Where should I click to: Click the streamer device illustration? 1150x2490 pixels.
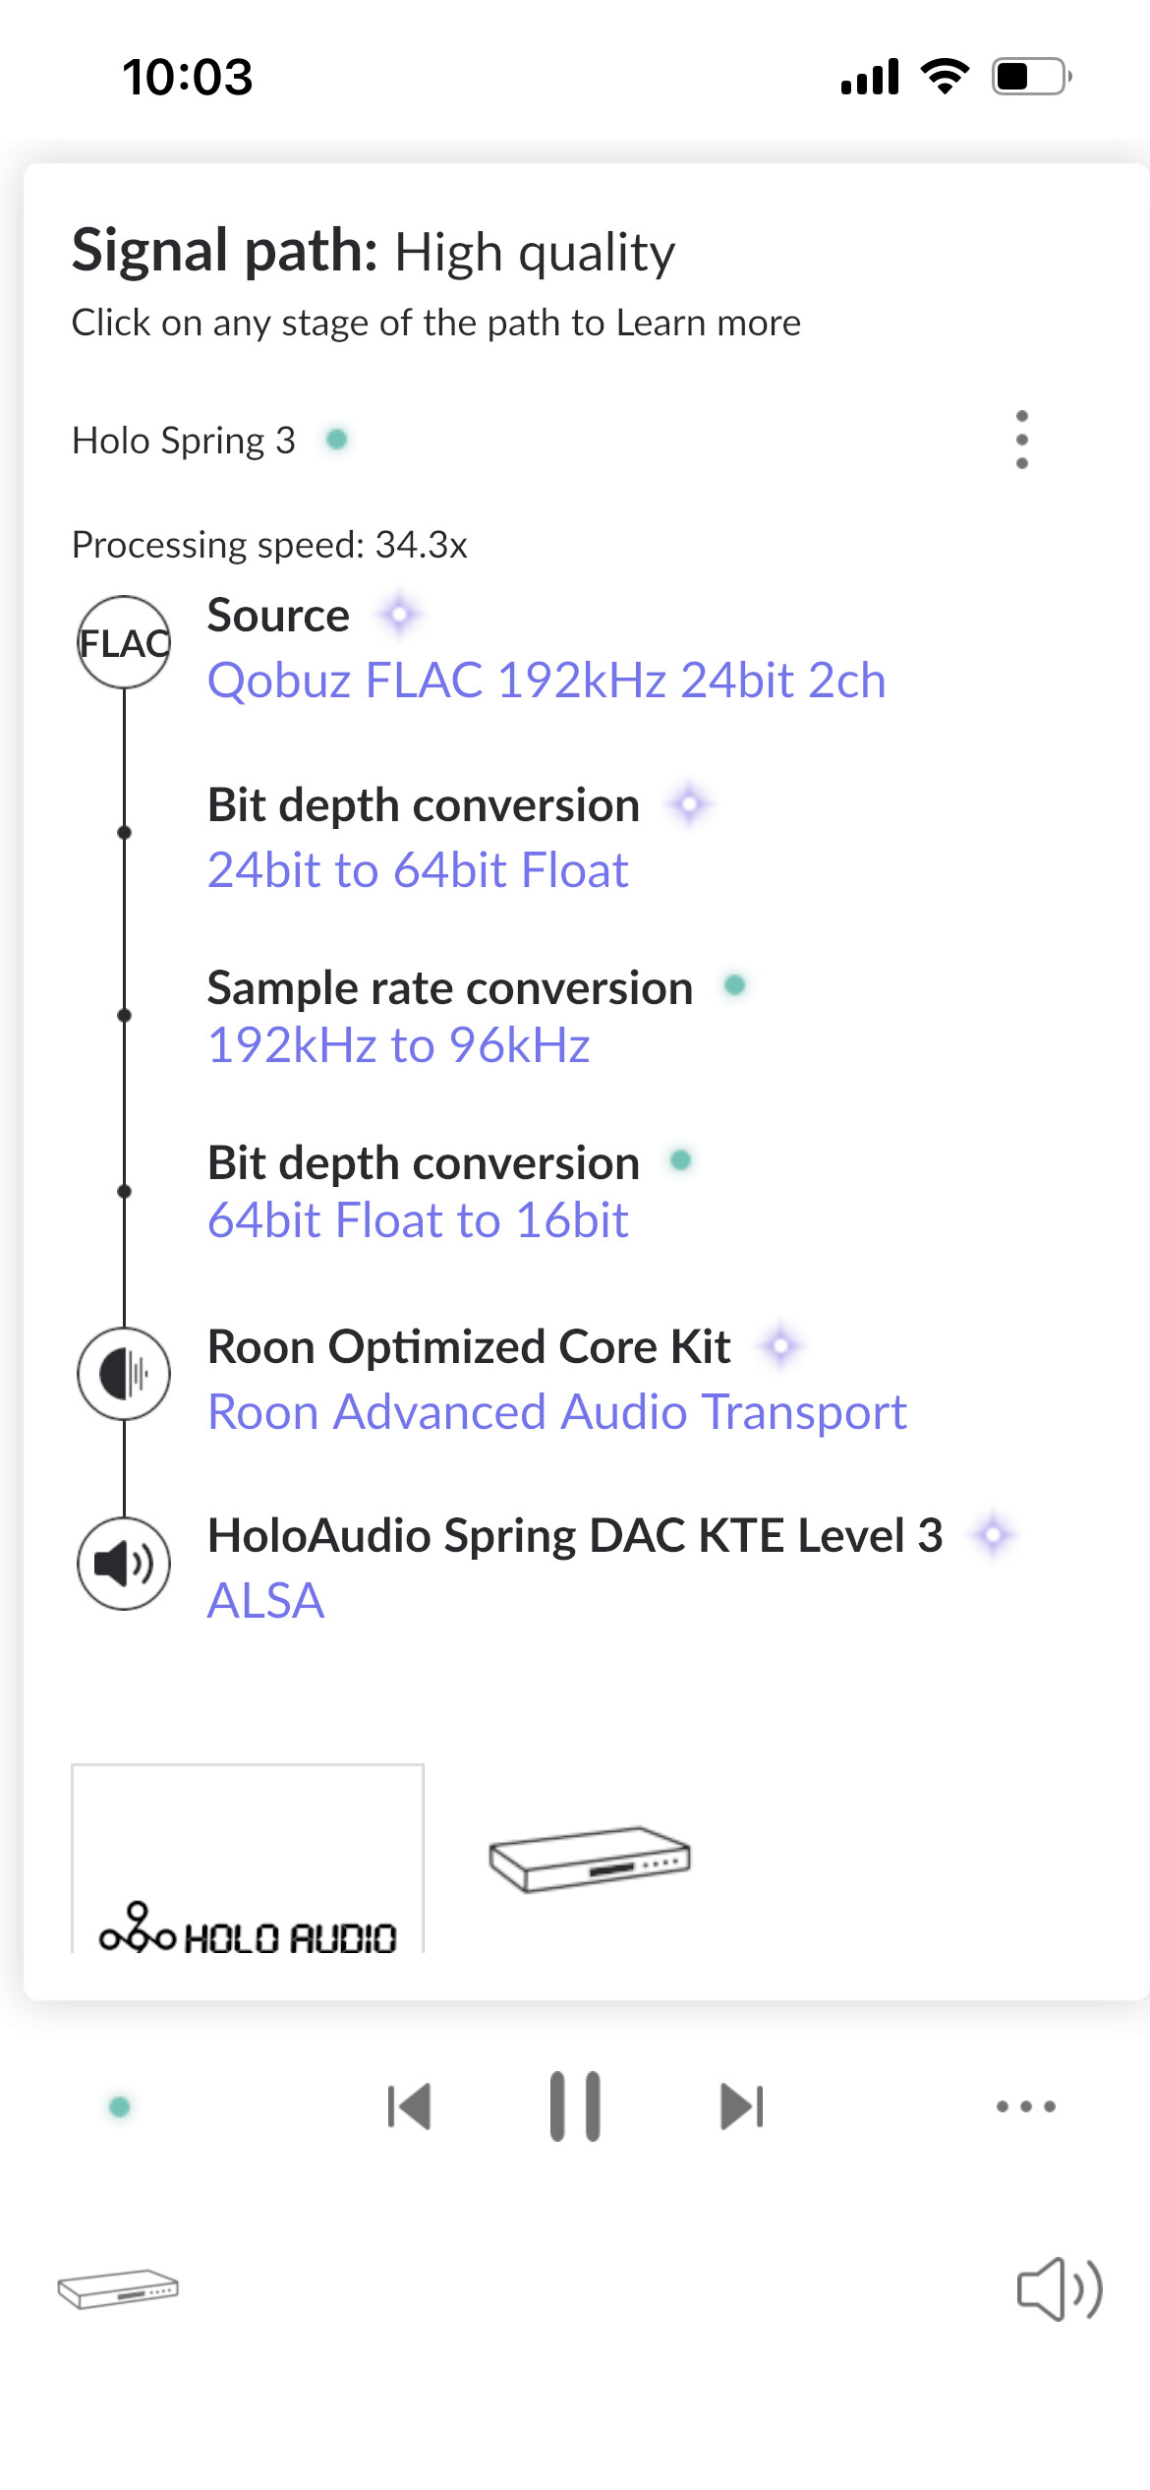coord(590,1859)
